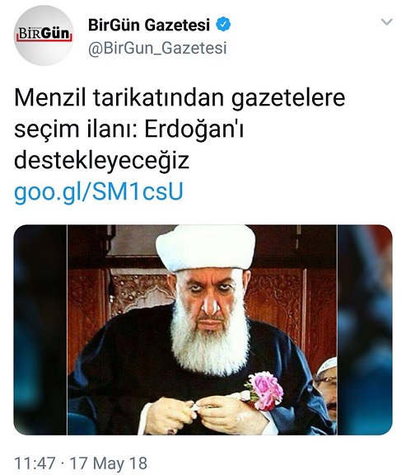The width and height of the screenshot is (406, 475).
Task: Click the white turban in the photo
Action: click(x=205, y=247)
